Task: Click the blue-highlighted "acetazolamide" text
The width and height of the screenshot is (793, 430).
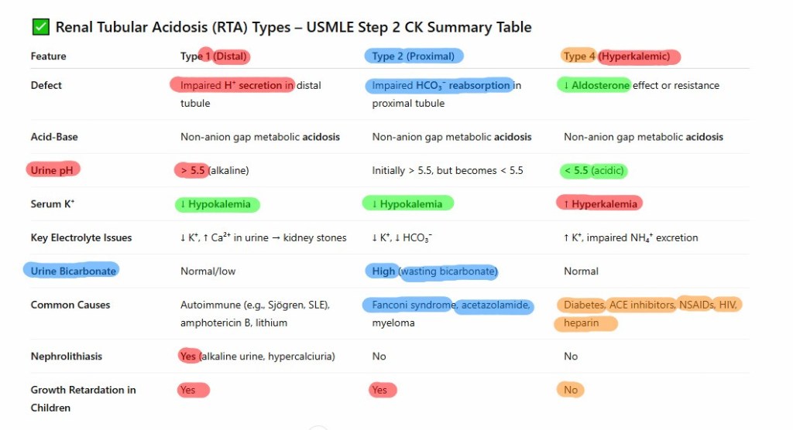Action: [x=494, y=305]
